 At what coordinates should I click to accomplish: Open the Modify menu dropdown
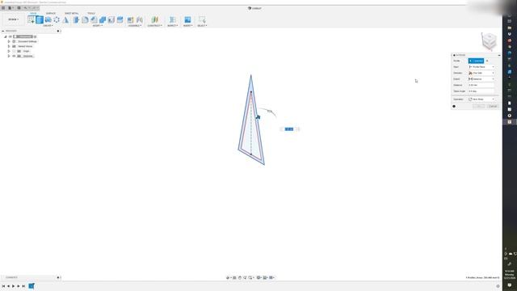click(98, 25)
